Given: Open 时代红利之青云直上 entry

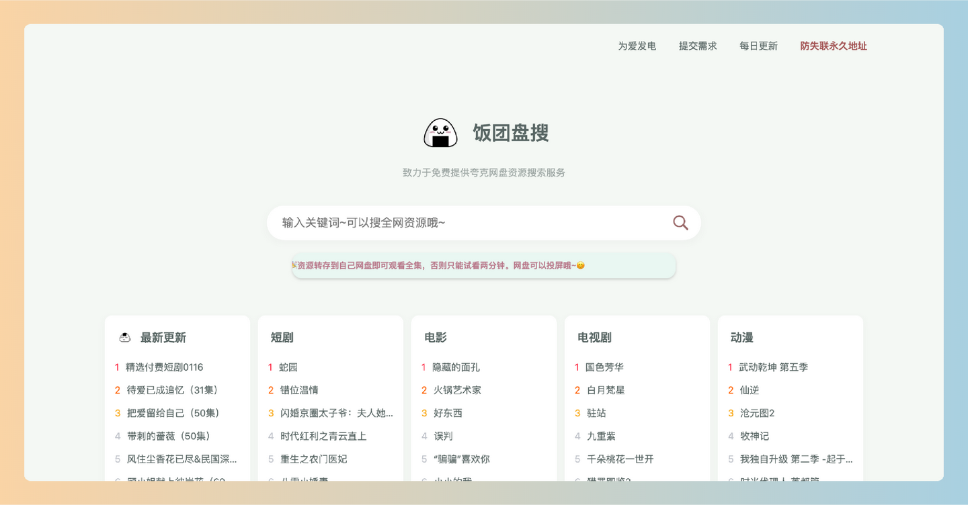Looking at the screenshot, I should click(323, 436).
